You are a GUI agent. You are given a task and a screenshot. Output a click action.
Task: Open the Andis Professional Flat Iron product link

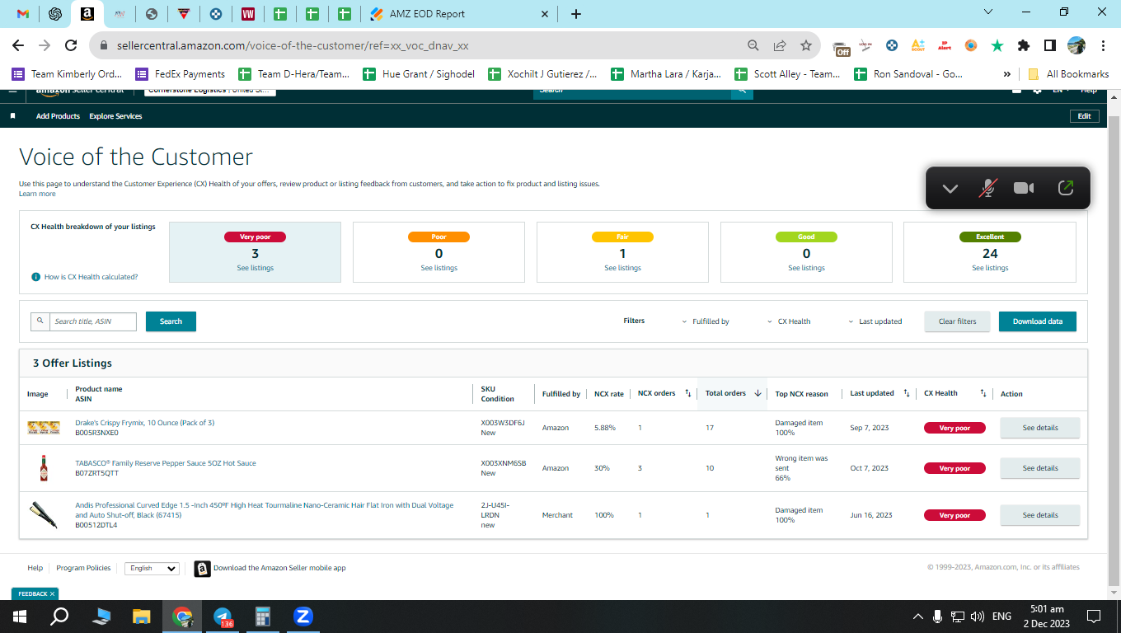pos(264,510)
